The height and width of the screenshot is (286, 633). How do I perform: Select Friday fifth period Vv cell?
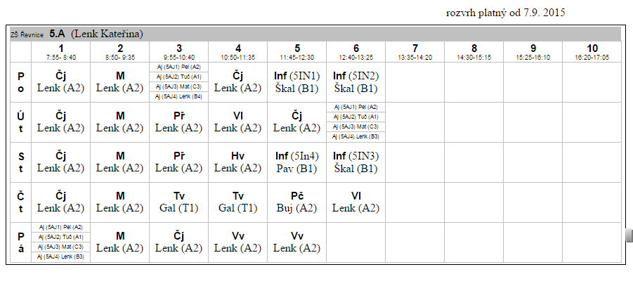(296, 242)
